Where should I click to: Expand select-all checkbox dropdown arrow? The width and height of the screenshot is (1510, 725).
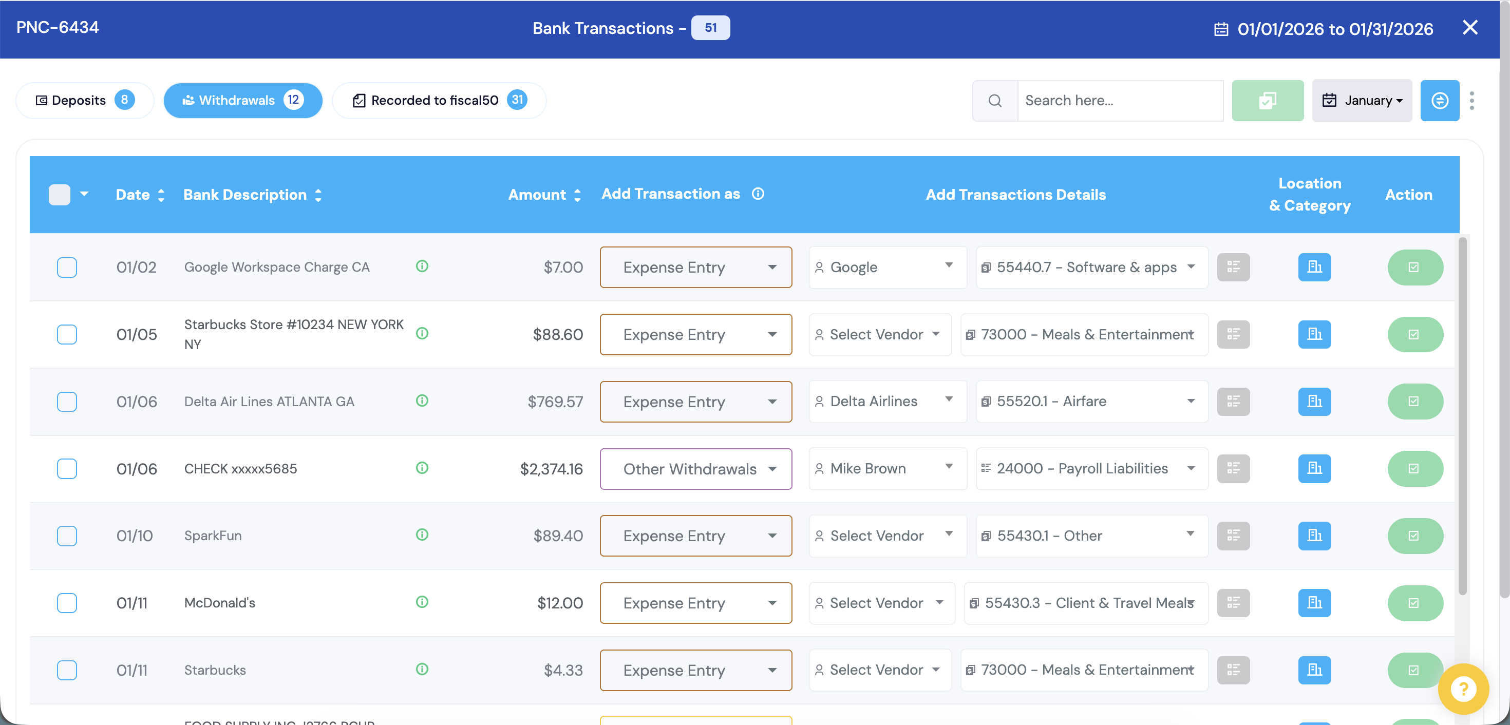pyautogui.click(x=84, y=194)
